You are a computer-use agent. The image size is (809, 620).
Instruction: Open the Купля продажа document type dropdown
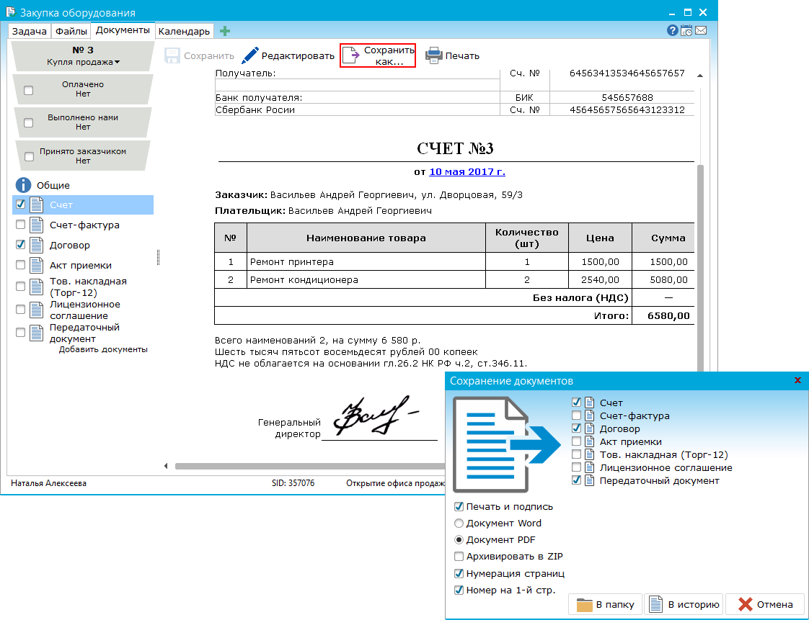[x=83, y=62]
